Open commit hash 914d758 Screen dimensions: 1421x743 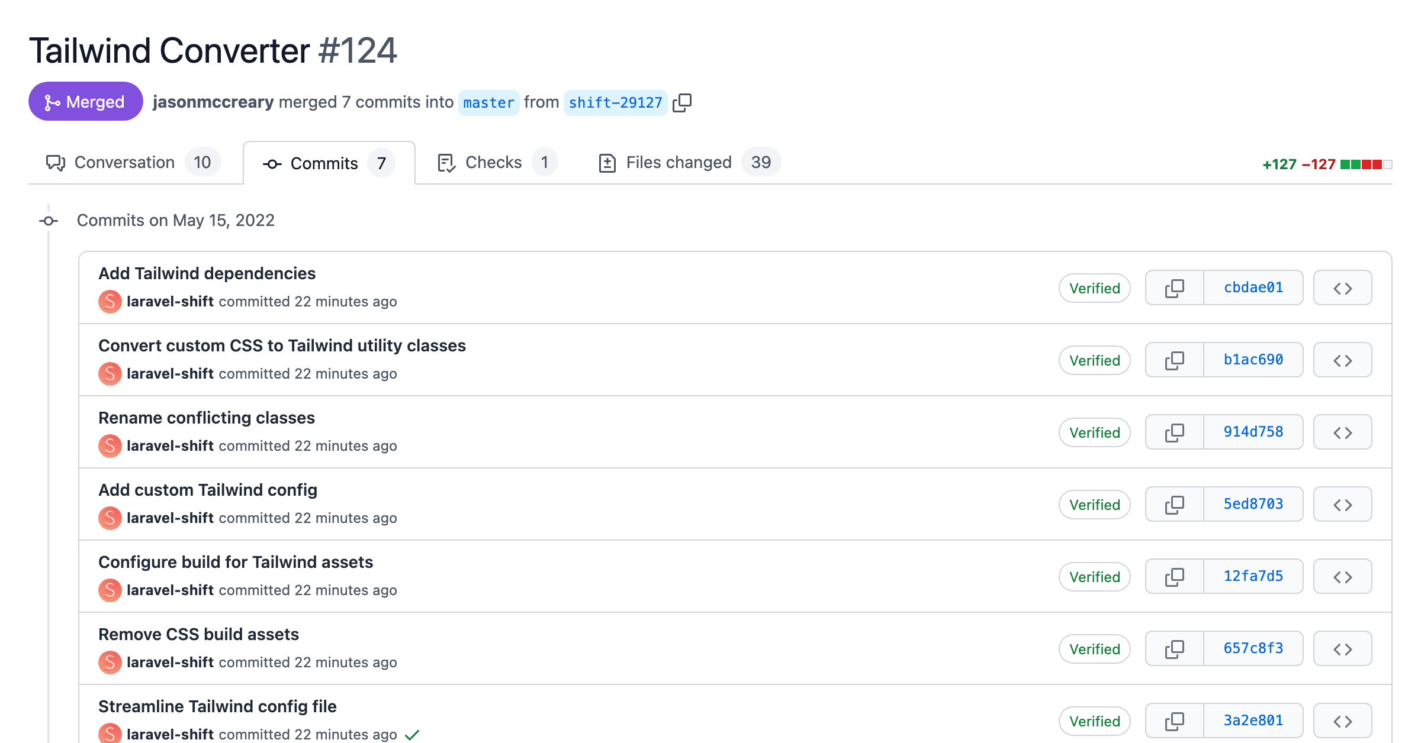(1253, 432)
